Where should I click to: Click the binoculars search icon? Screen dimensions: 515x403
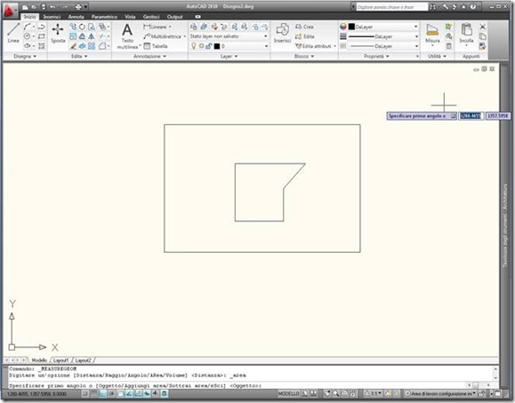(x=433, y=6)
